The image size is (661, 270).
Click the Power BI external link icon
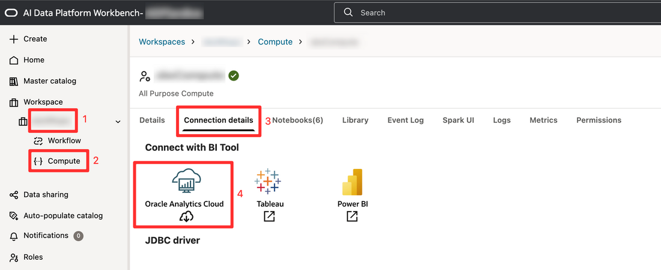coord(352,216)
